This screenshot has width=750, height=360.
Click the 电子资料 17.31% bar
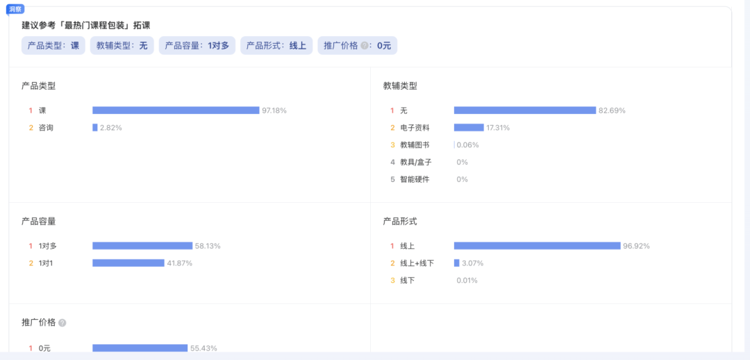point(469,127)
